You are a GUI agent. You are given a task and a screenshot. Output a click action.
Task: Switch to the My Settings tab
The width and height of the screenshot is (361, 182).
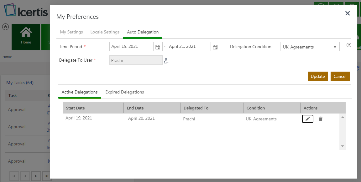71,32
